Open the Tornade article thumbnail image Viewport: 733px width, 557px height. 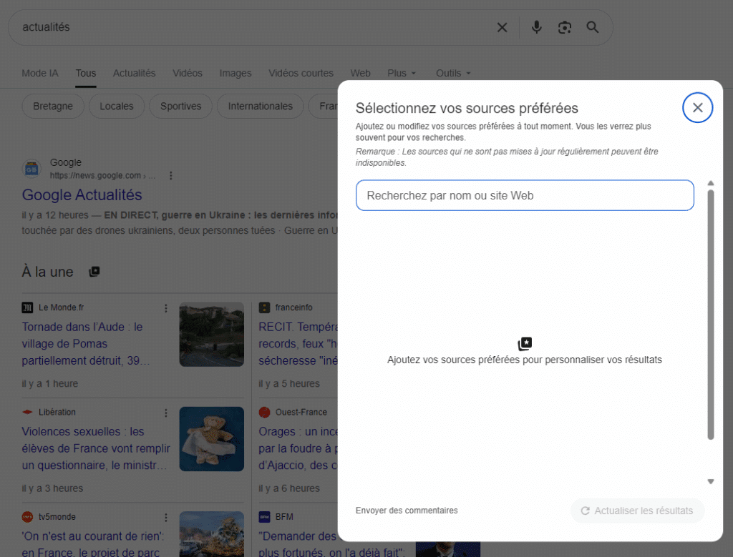(x=212, y=335)
